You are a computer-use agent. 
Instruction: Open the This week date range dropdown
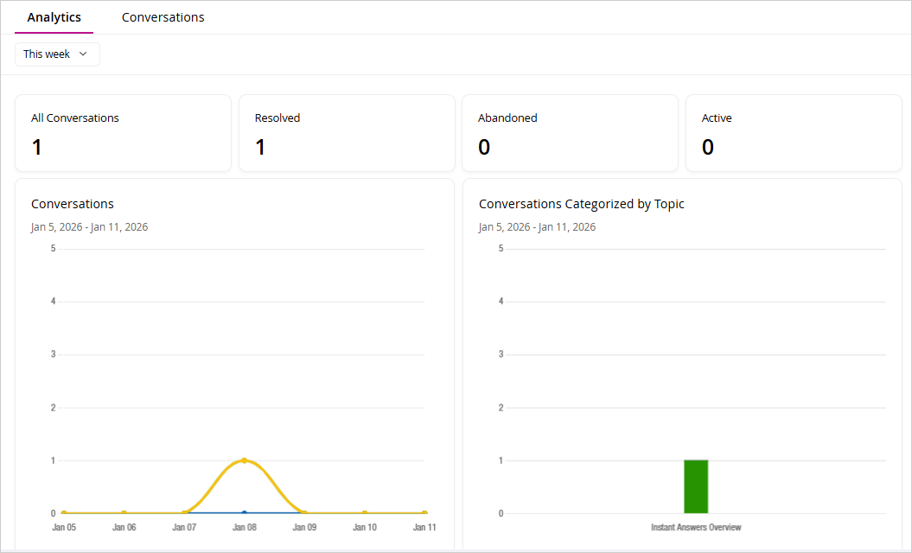point(57,54)
